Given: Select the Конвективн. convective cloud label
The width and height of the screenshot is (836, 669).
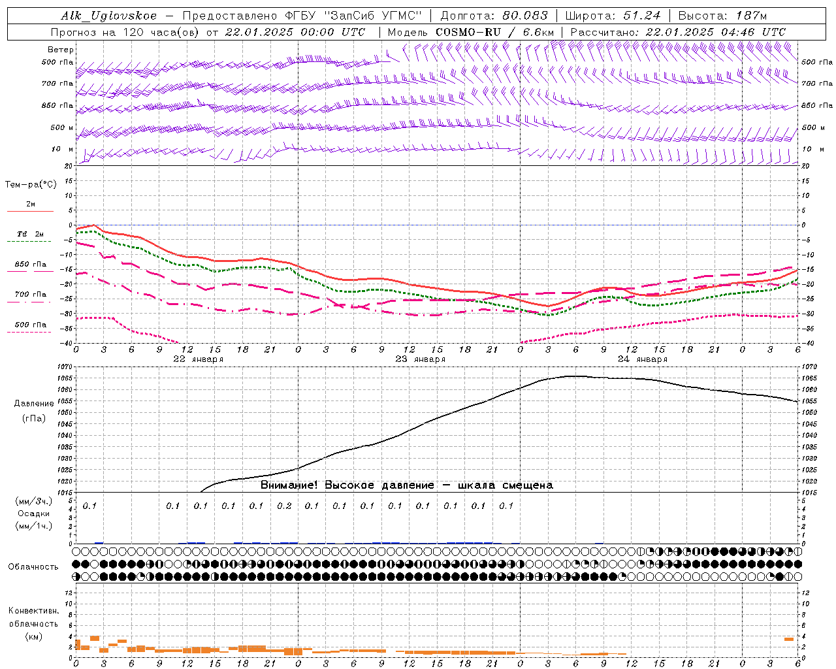Looking at the screenshot, I should 34,611.
